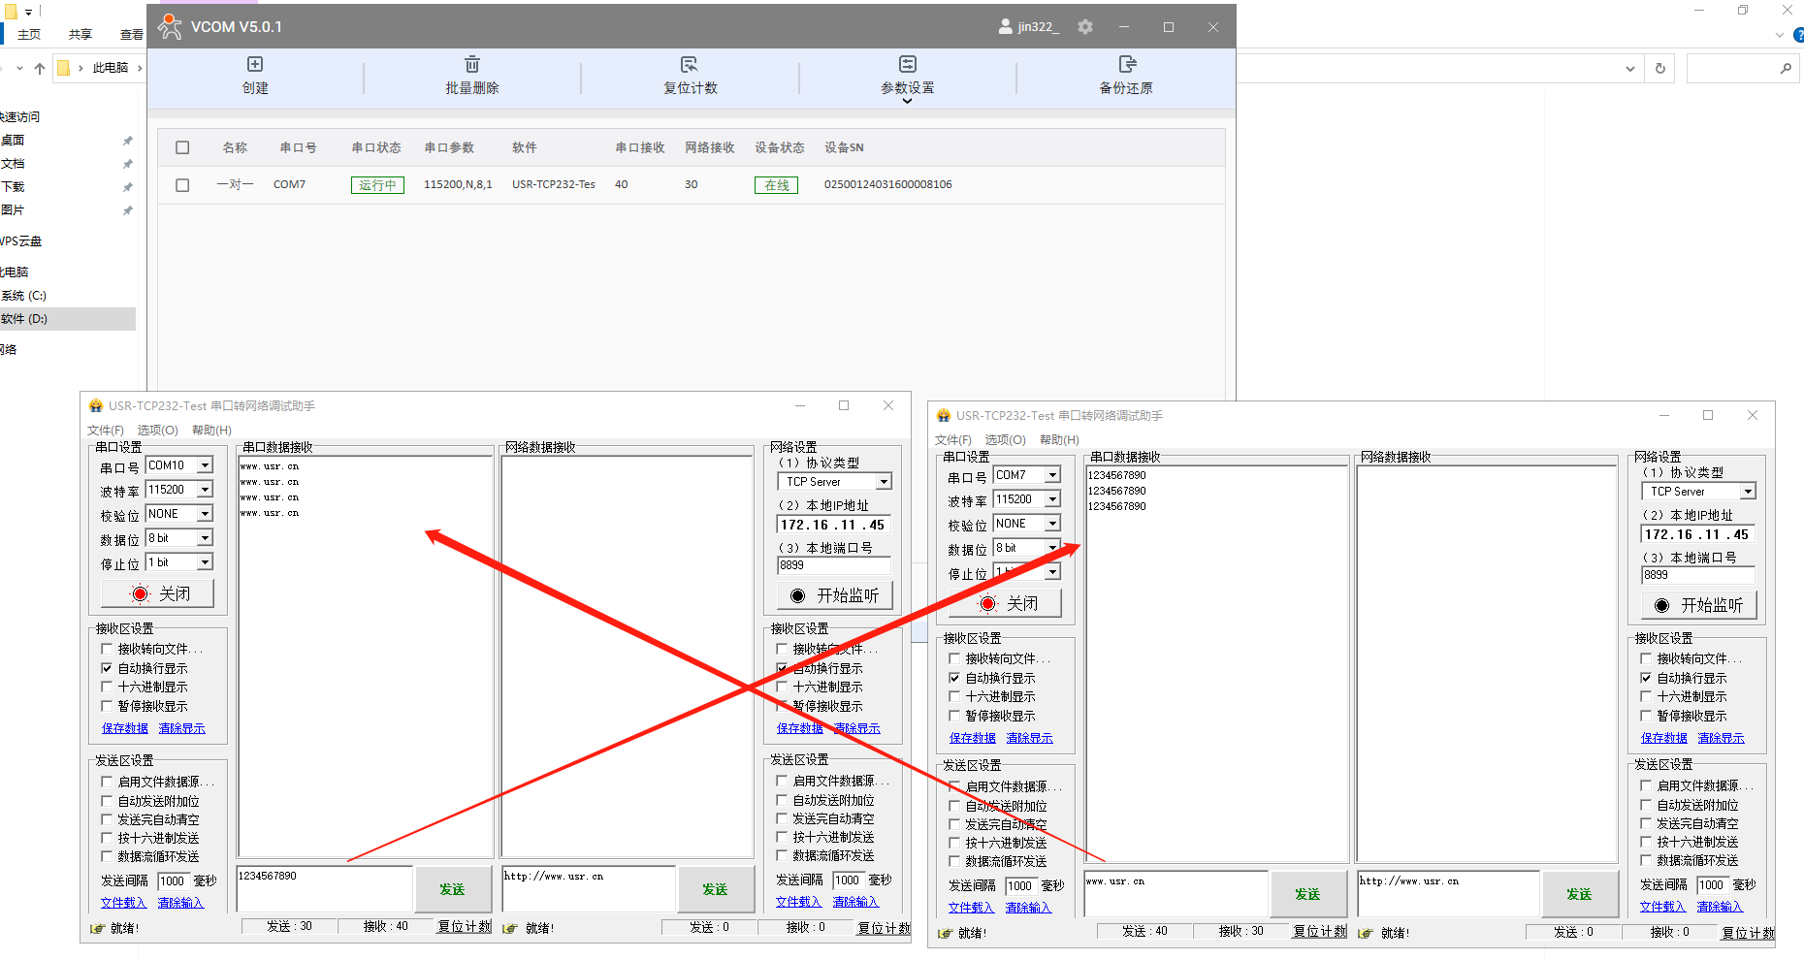Click the user avatar icon beside jin322_
The width and height of the screenshot is (1804, 960).
[x=1006, y=27]
